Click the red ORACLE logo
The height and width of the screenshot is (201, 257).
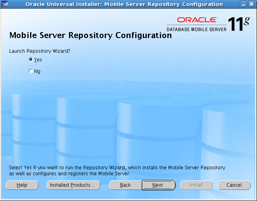coord(197,20)
